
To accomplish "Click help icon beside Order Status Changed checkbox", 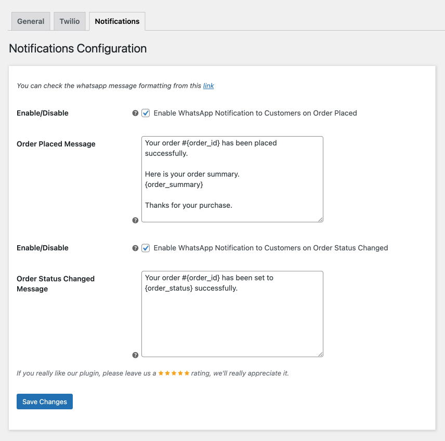I will tap(135, 248).
